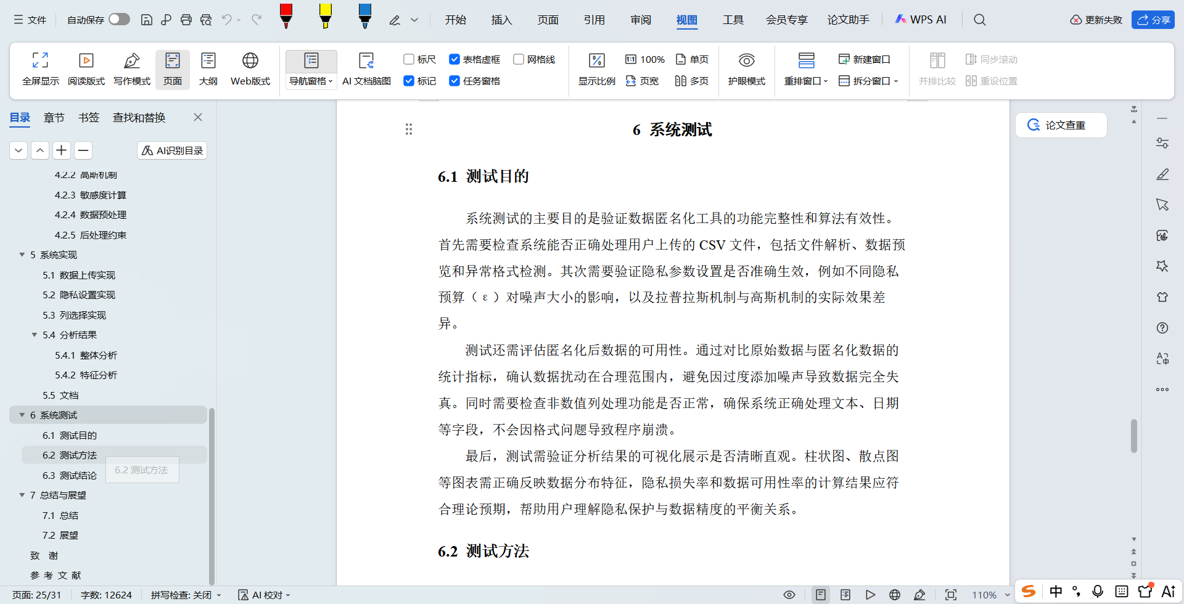The image size is (1184, 604).
Task: Click the selection arrow icon in the right sidebar
Action: click(1162, 205)
